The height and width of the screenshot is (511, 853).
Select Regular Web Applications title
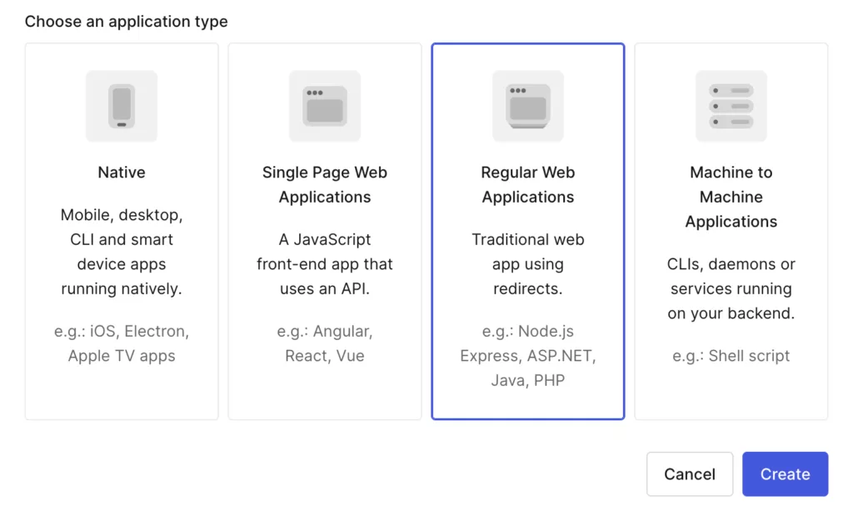coord(527,184)
